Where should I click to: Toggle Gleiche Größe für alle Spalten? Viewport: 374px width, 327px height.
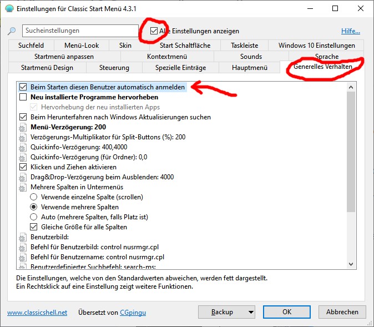[x=33, y=227]
